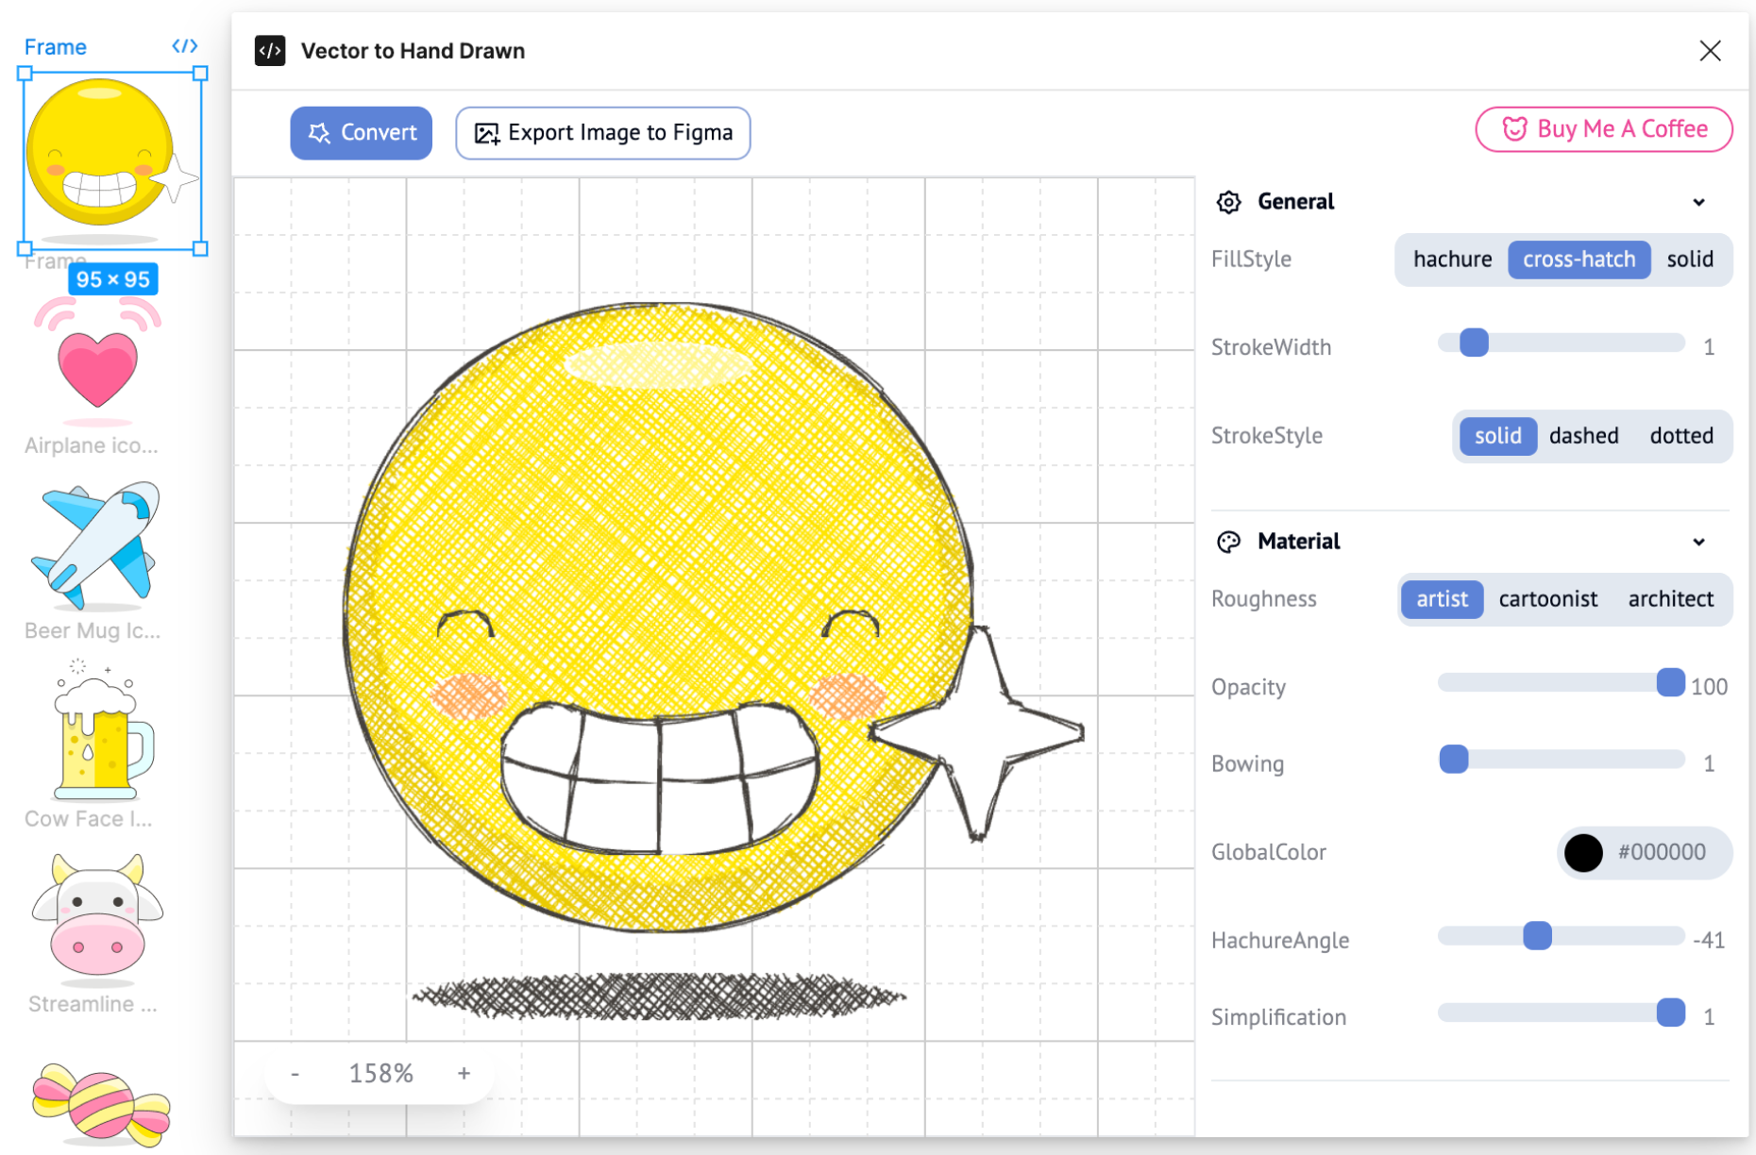Click the Bowing slider handle
1756x1155 pixels.
tap(1454, 759)
